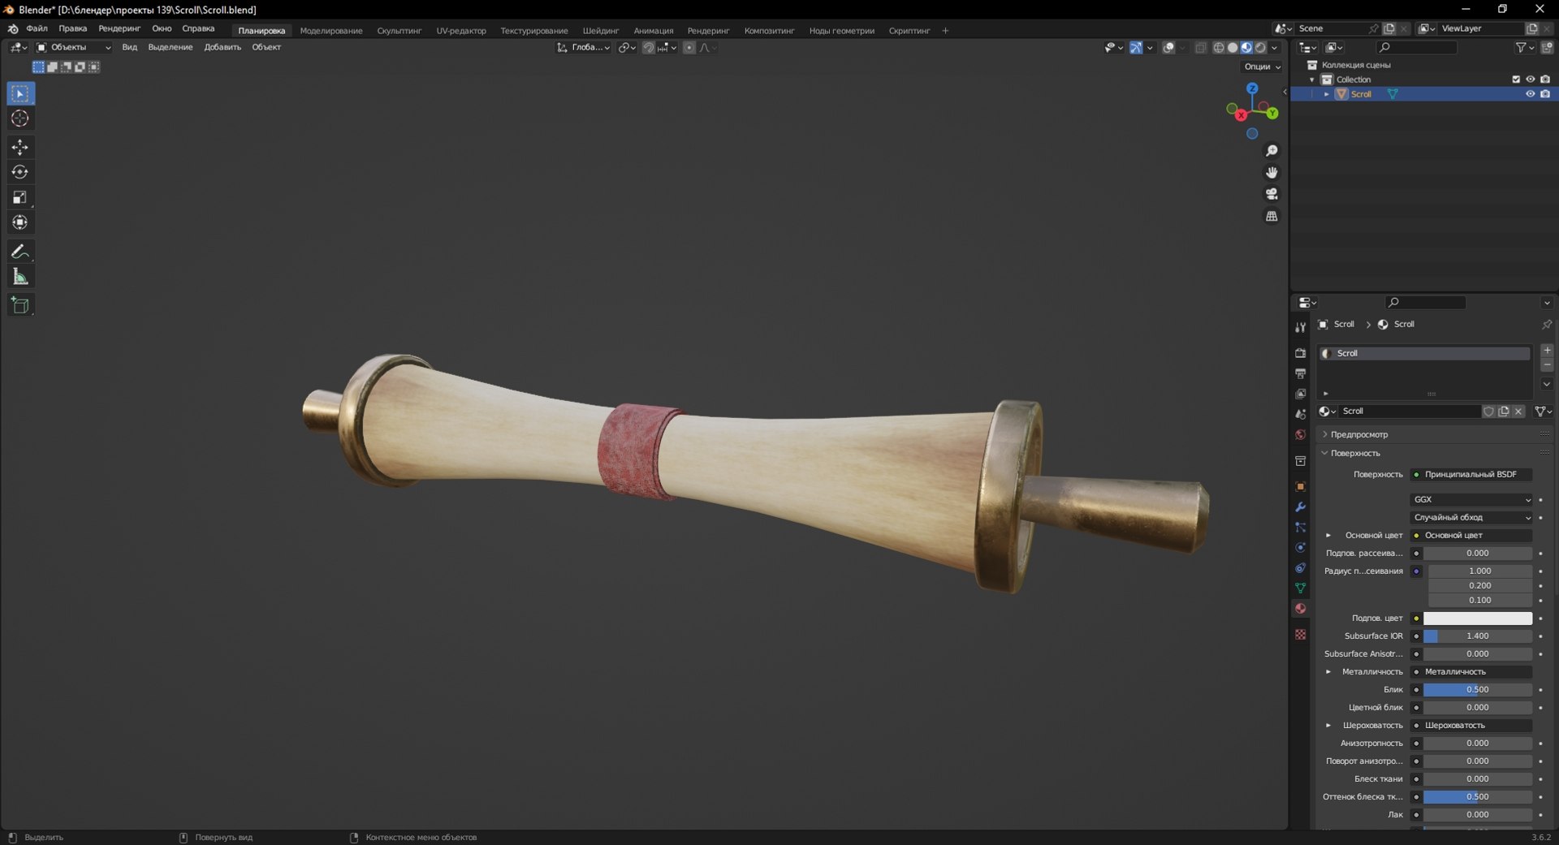Select the Add Cube tool
This screenshot has height=845, width=1559.
(x=20, y=305)
